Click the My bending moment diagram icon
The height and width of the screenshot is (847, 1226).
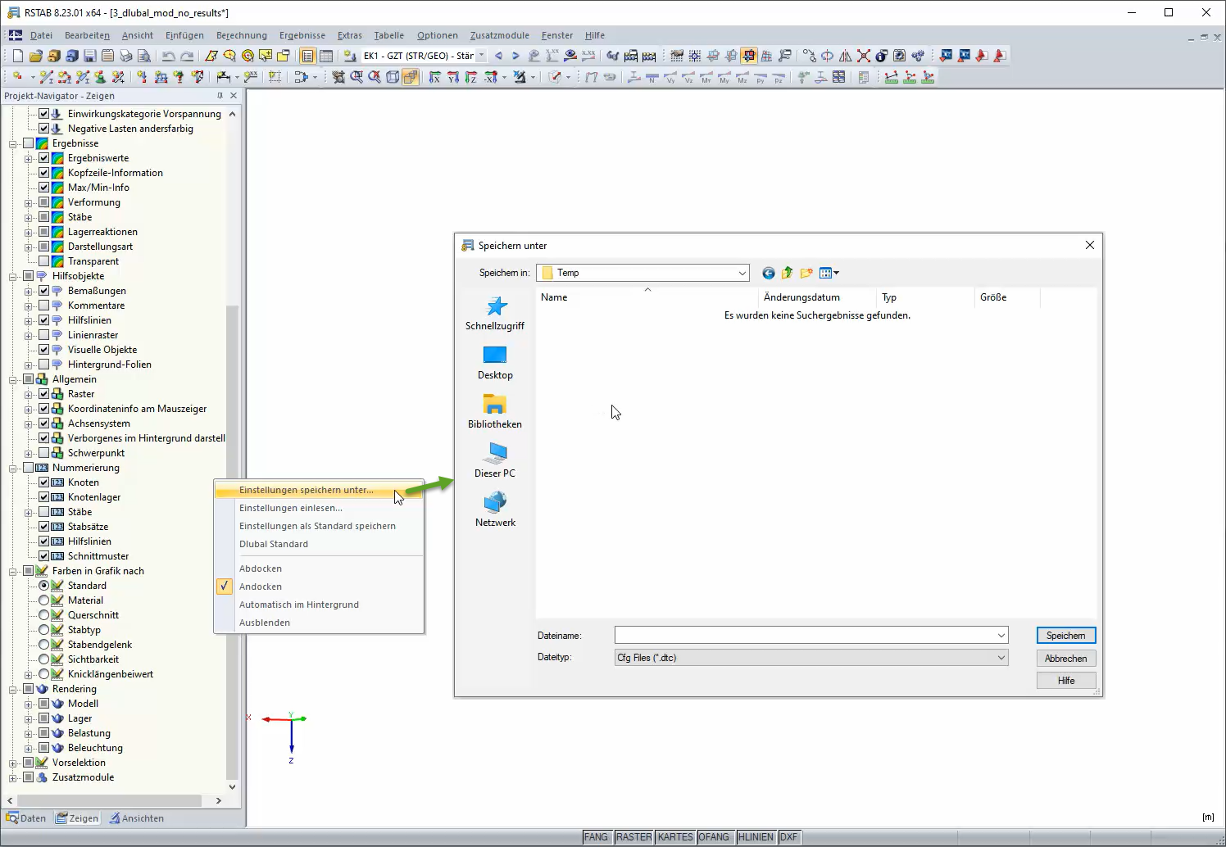click(x=724, y=77)
